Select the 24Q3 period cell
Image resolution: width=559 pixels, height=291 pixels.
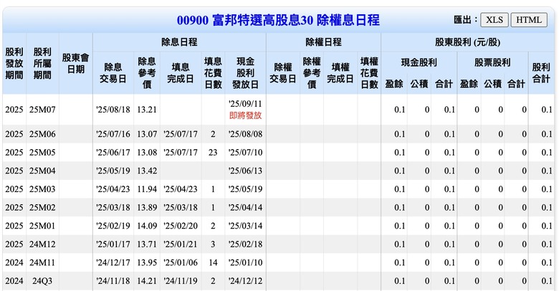[42, 281]
